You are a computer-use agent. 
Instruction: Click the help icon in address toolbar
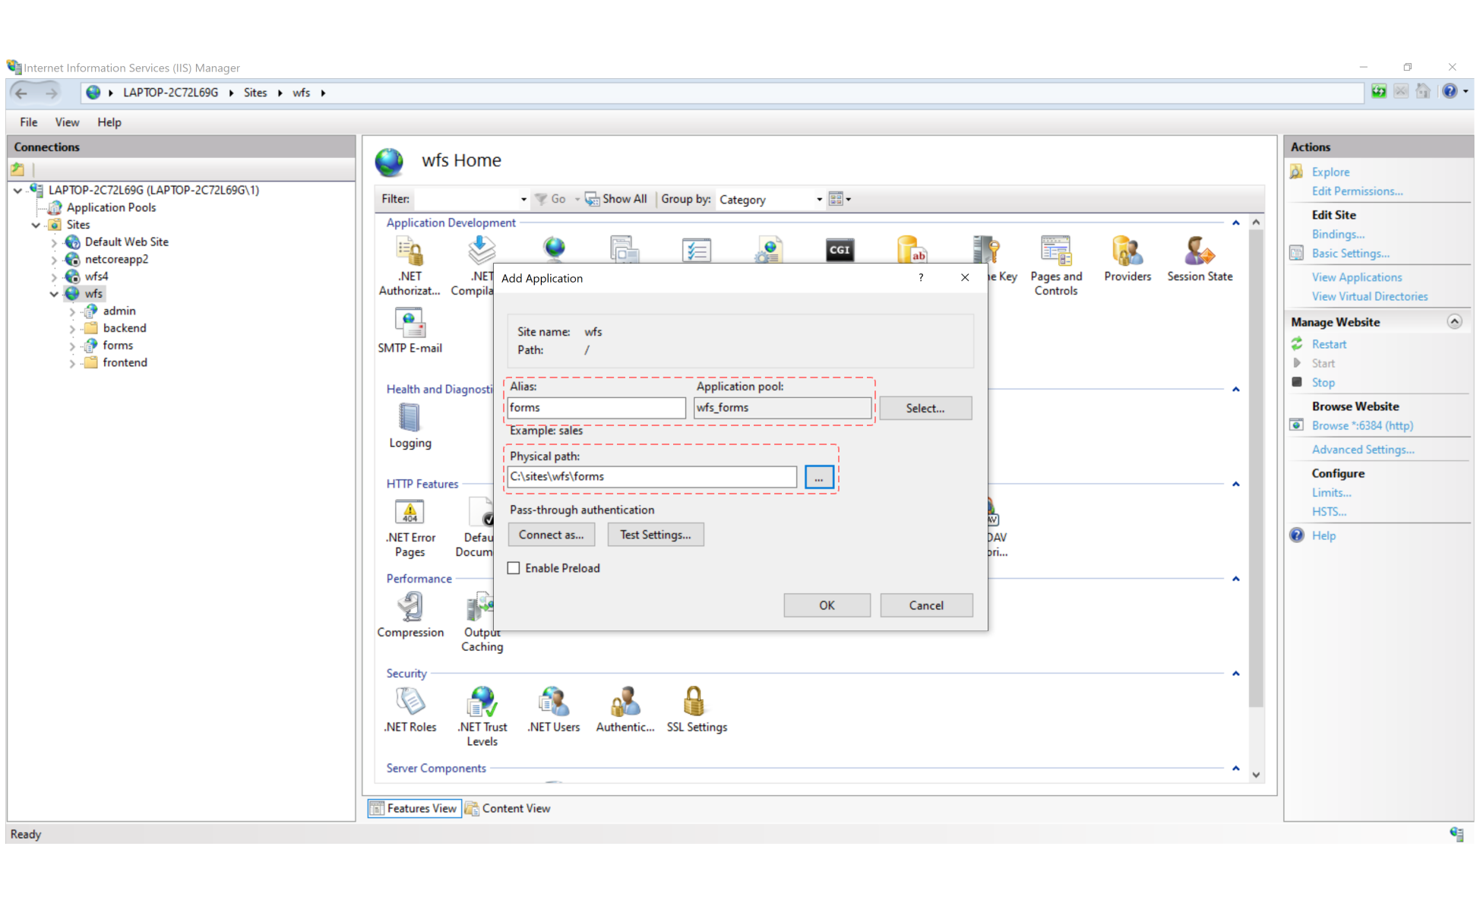(1450, 92)
